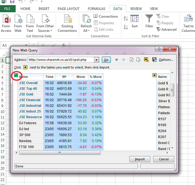Select the yellow arrow for the Gold table
This screenshot has width=195, height=185.
pyautogui.click(x=154, y=75)
